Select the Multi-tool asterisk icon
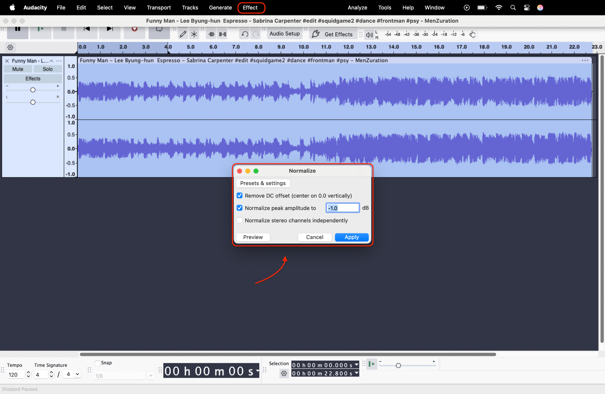The image size is (605, 394). tap(194, 34)
